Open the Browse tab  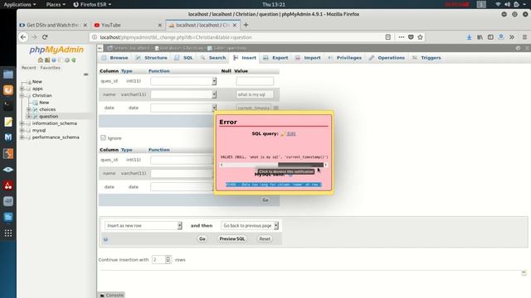click(x=114, y=58)
